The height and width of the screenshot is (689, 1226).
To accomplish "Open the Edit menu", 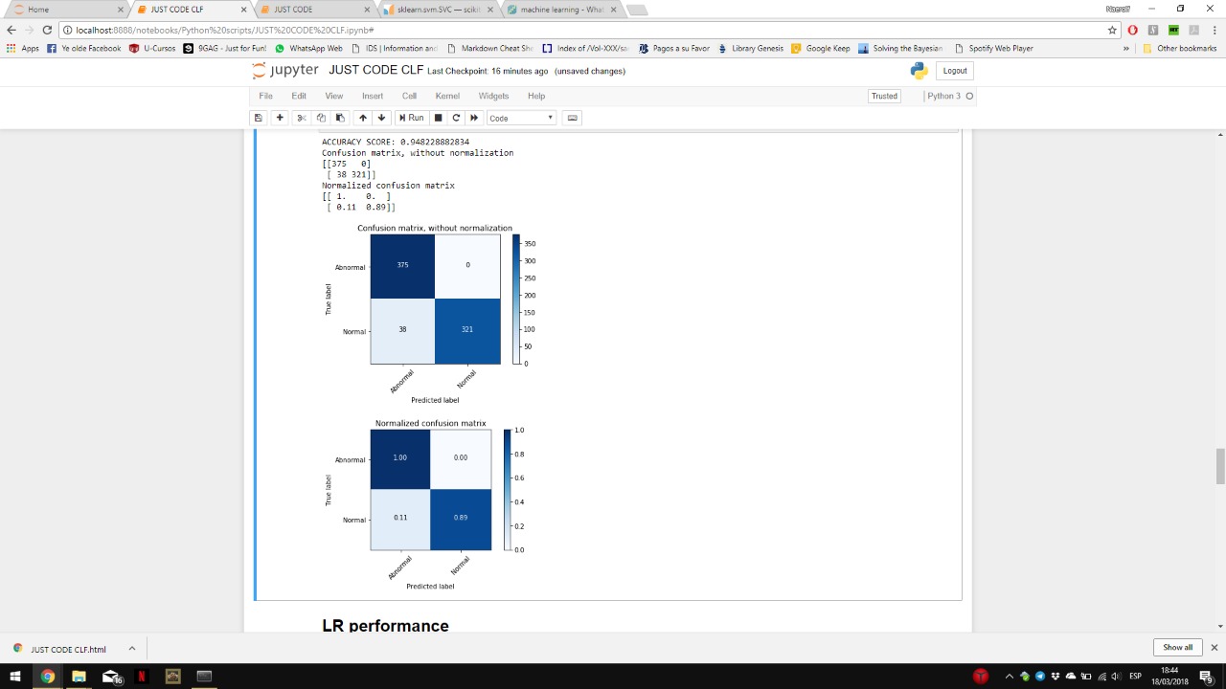I will tap(299, 96).
